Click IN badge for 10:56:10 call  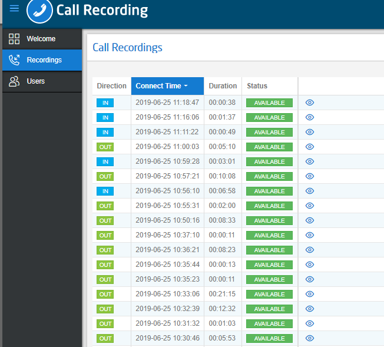[105, 191]
